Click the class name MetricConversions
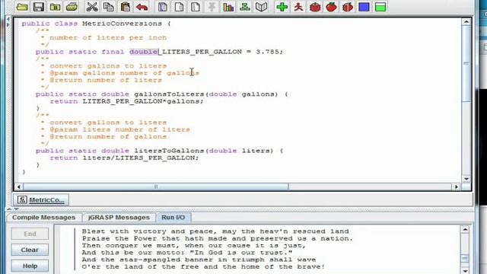487x274 pixels. tap(122, 24)
